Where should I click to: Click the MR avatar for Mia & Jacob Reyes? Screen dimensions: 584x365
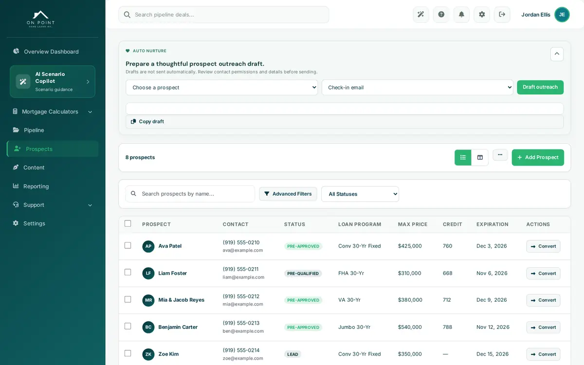148,300
